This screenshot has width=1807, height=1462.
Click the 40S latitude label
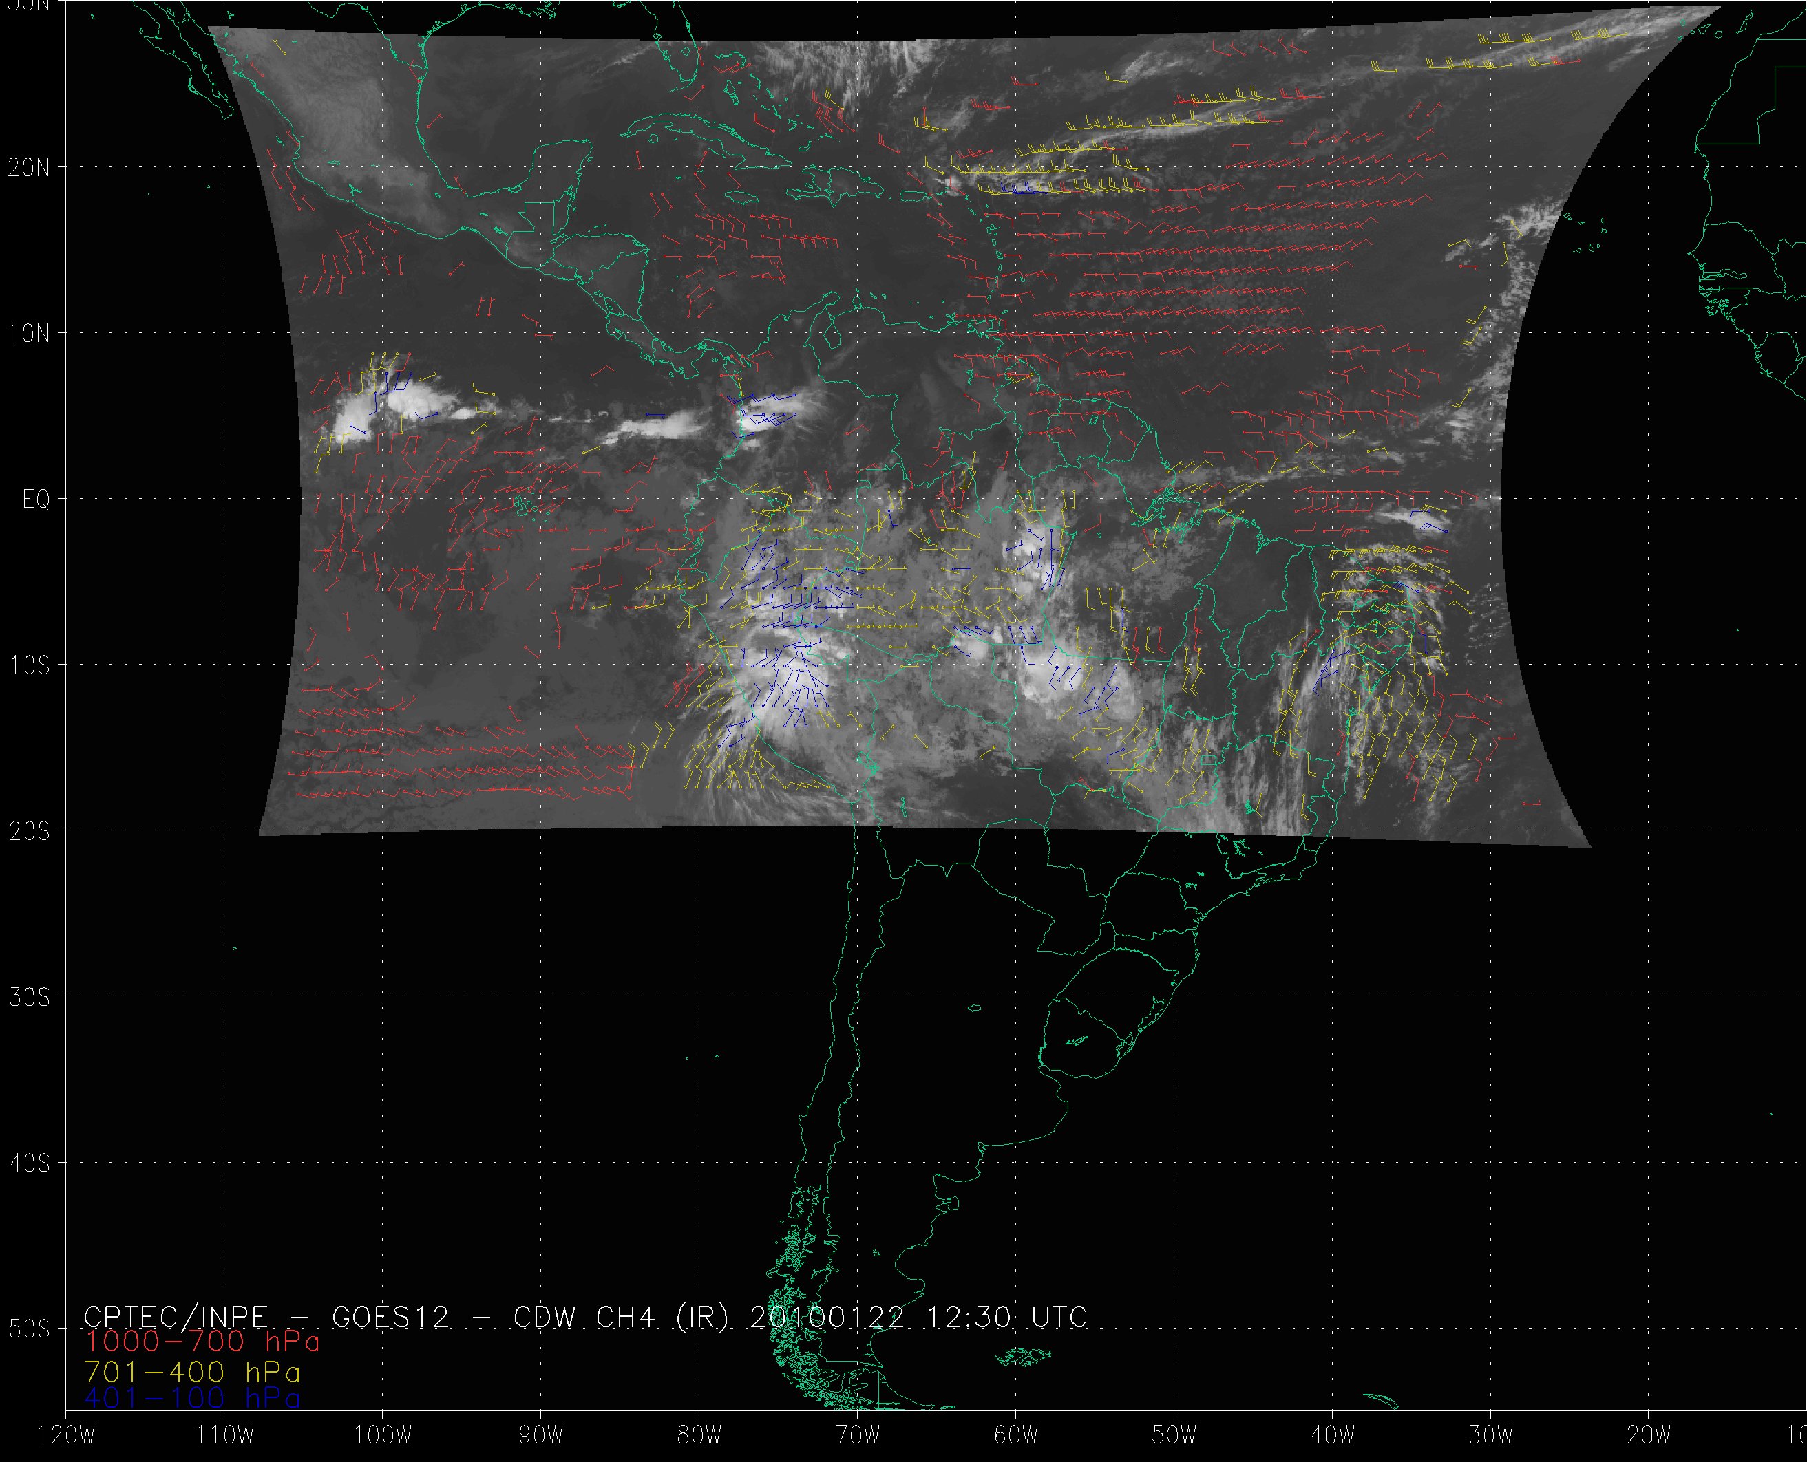(x=30, y=1163)
